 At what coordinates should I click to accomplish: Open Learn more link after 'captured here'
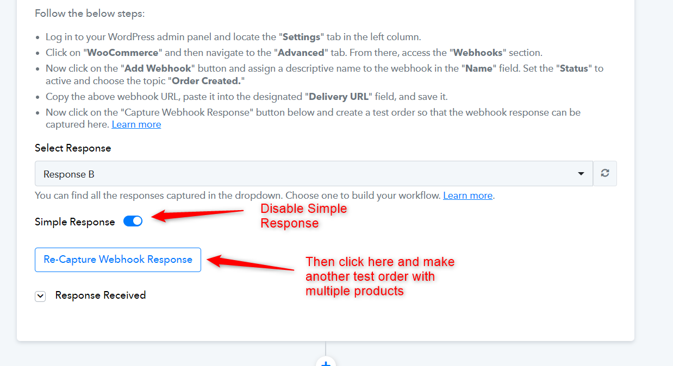tap(136, 124)
